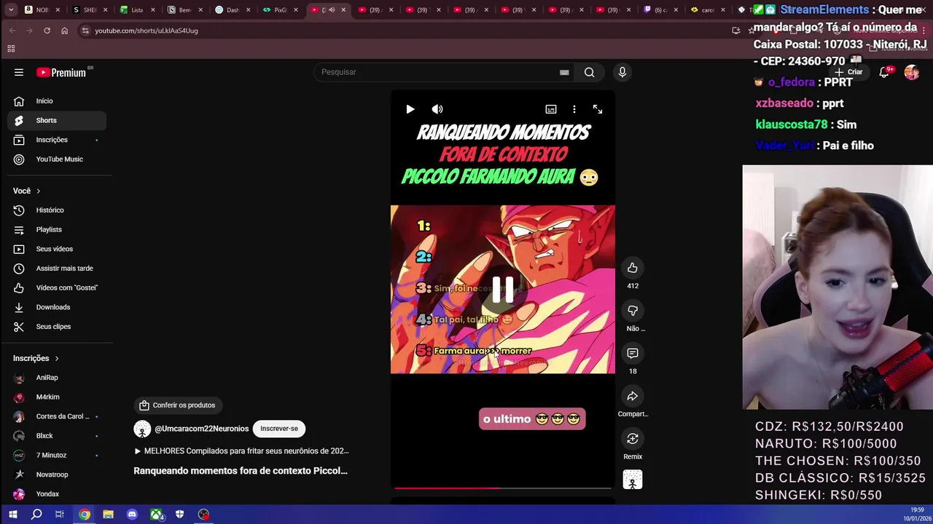Open the on-screen keyboard icon in search

pos(564,72)
